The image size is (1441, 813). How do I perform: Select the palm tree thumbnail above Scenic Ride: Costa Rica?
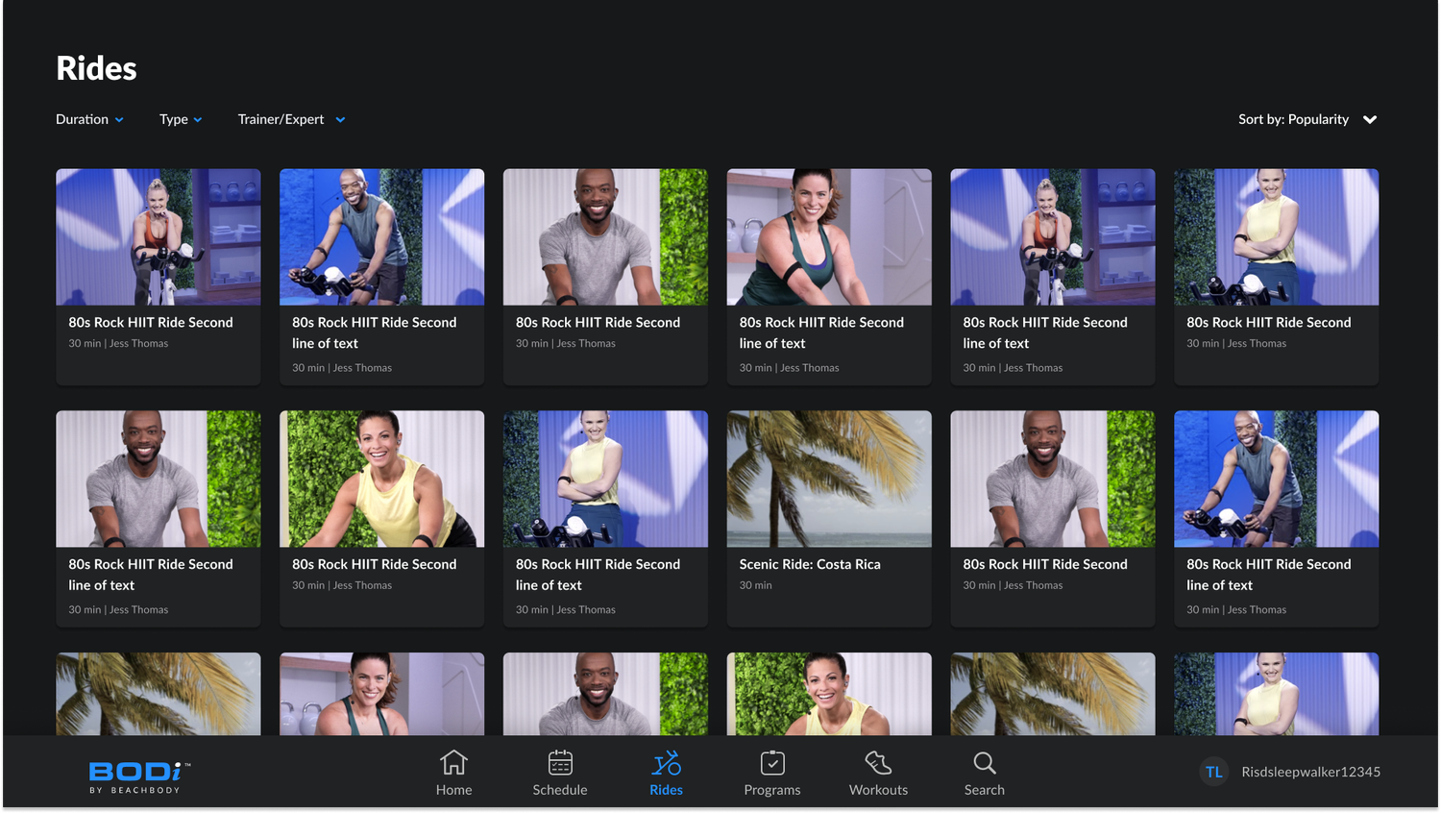pos(829,479)
